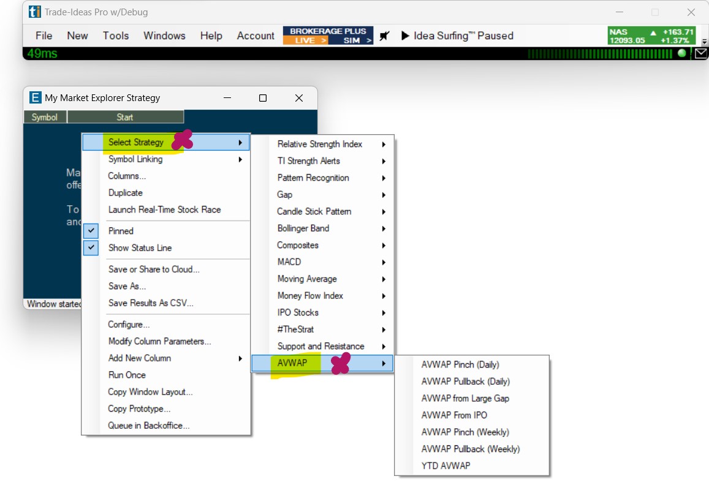
Task: Click the Symbol column header
Action: tap(45, 117)
